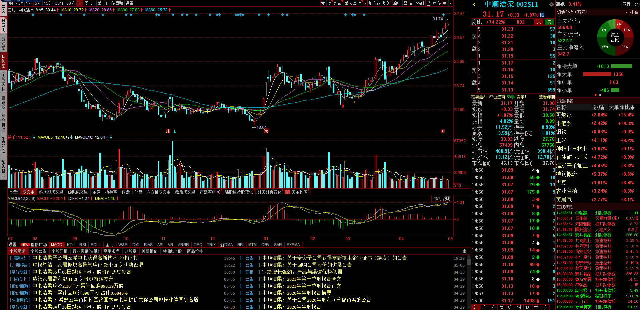The height and width of the screenshot is (310, 640).
Task: Click the 发 toolbar icon
Action: (x=323, y=3)
